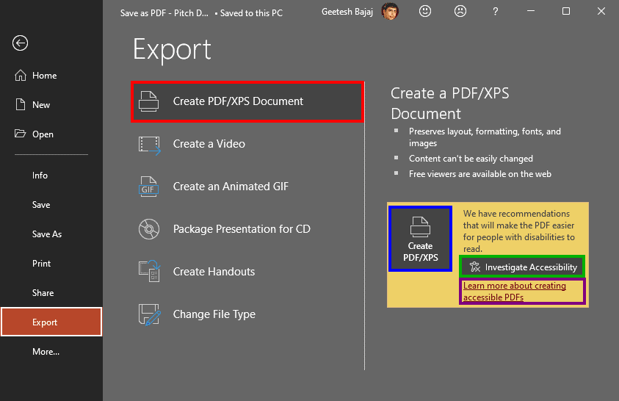Select the highlighted Export tab
Image resolution: width=619 pixels, height=401 pixels.
[51, 322]
